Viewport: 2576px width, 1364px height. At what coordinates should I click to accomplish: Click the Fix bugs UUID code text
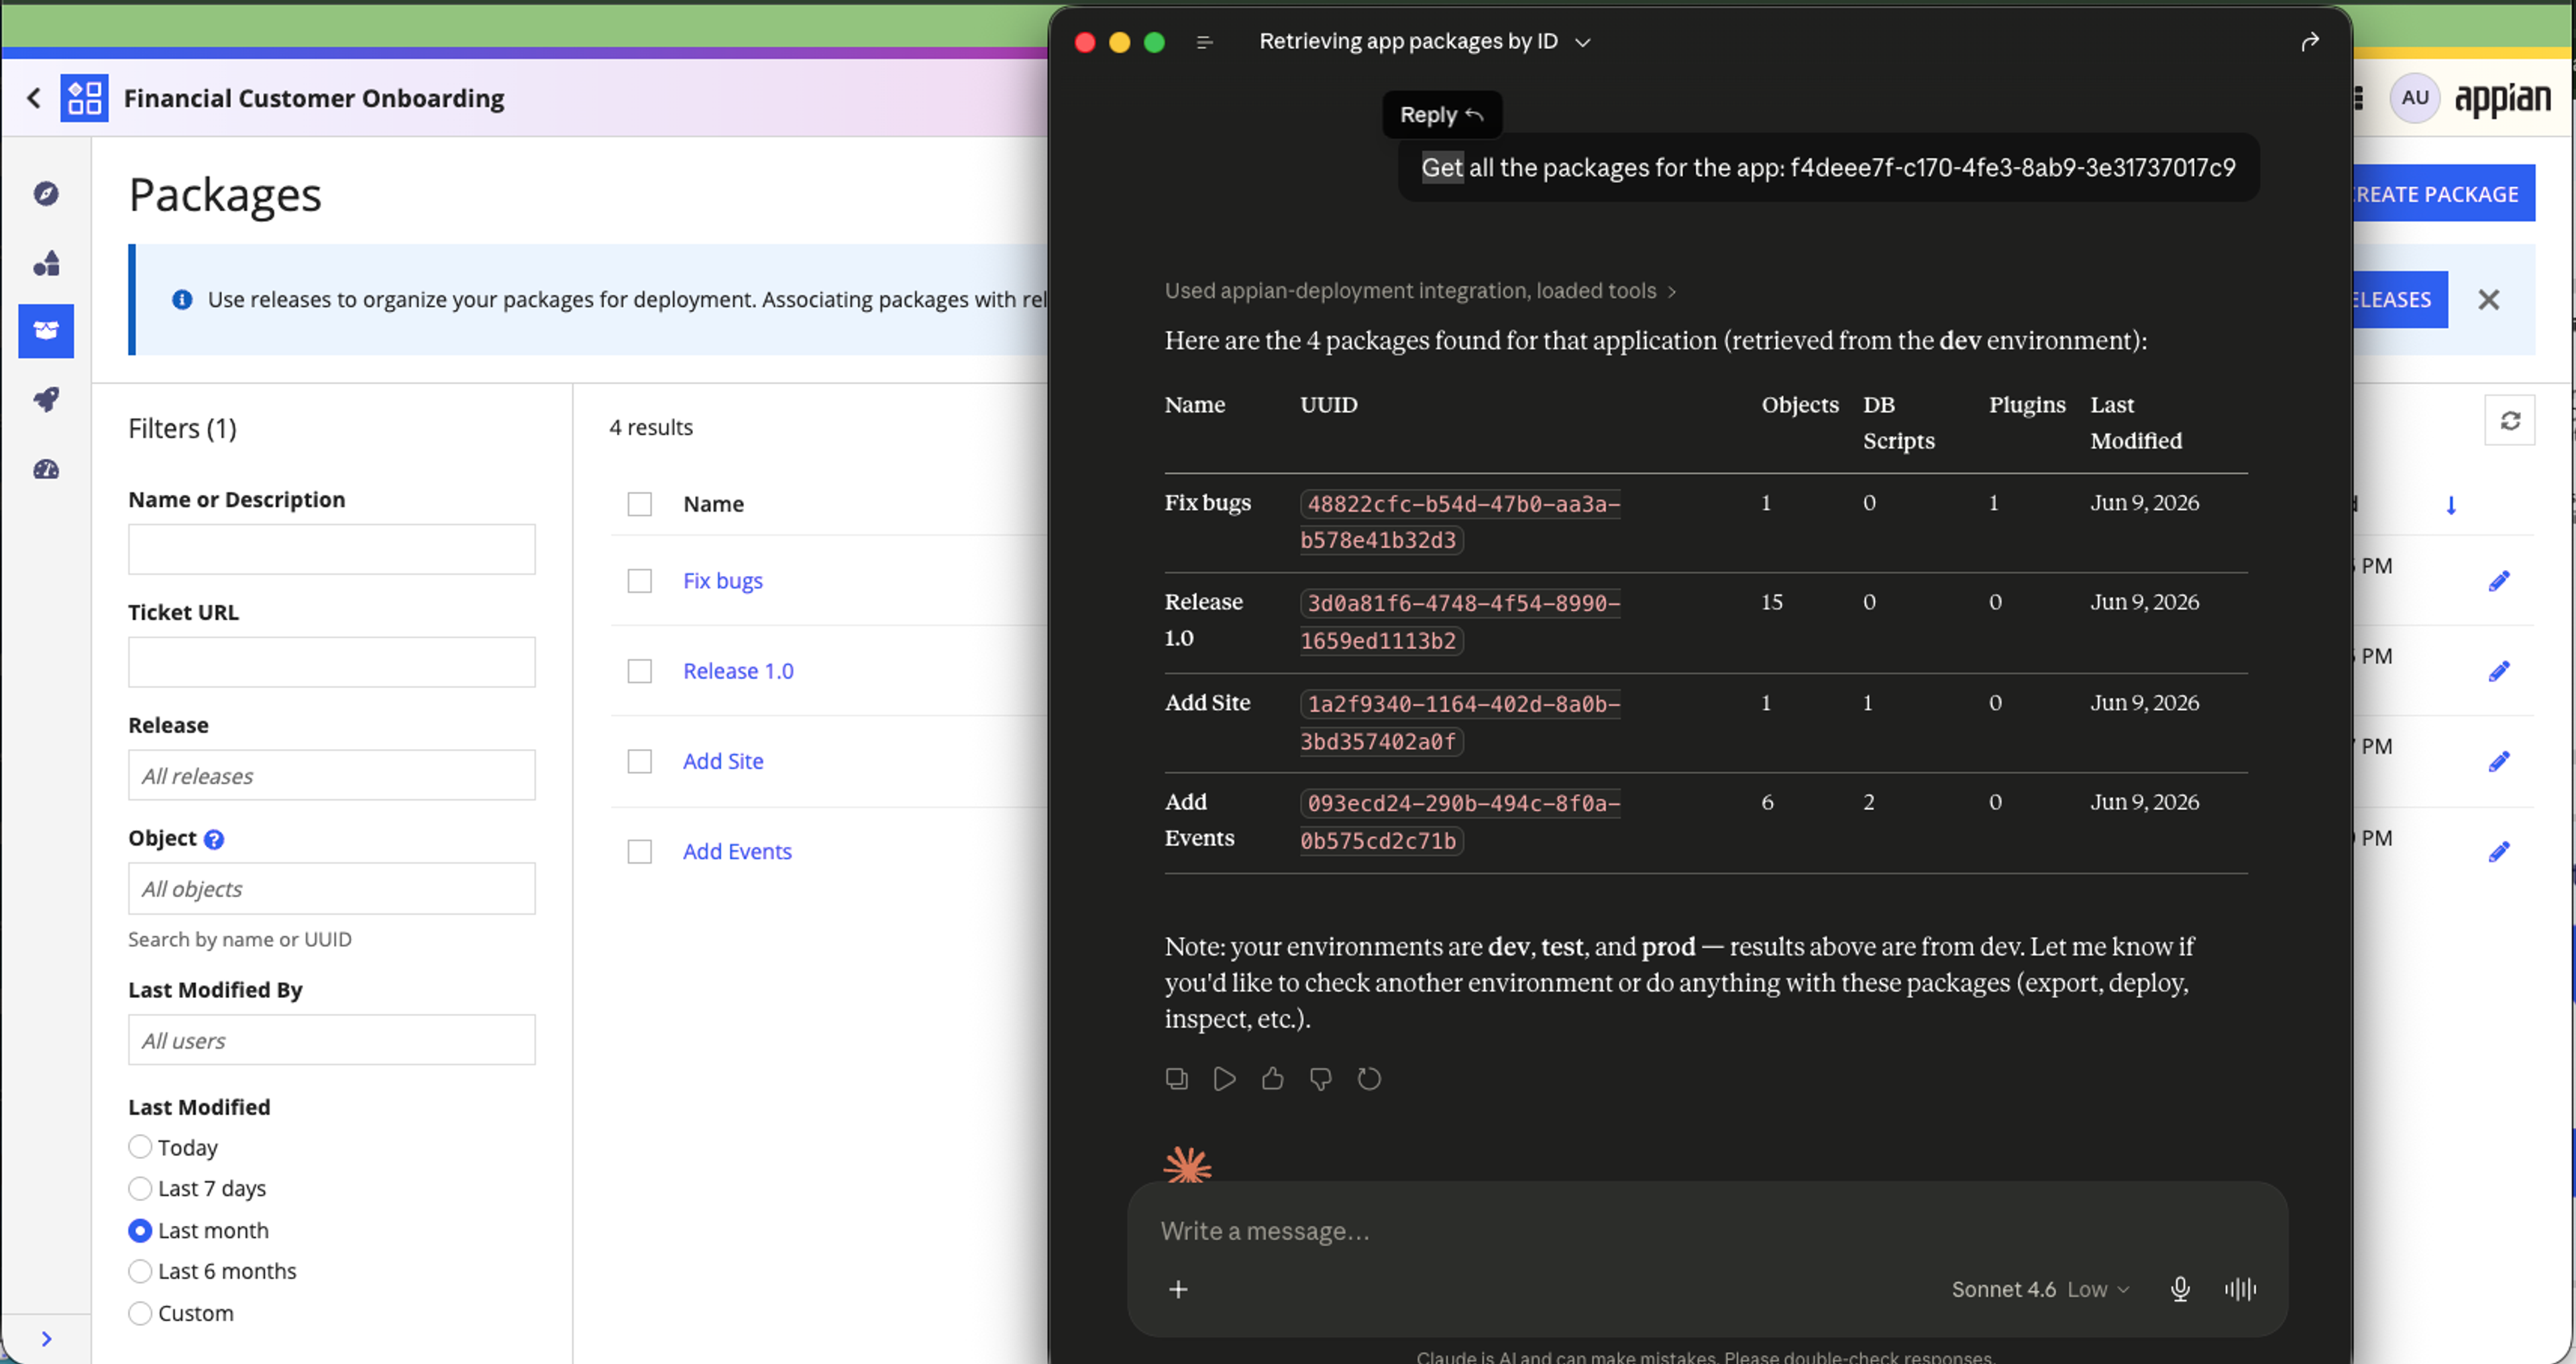coord(1459,522)
